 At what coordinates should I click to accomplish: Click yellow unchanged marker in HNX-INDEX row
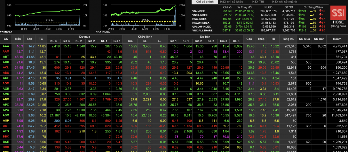pos(311,18)
